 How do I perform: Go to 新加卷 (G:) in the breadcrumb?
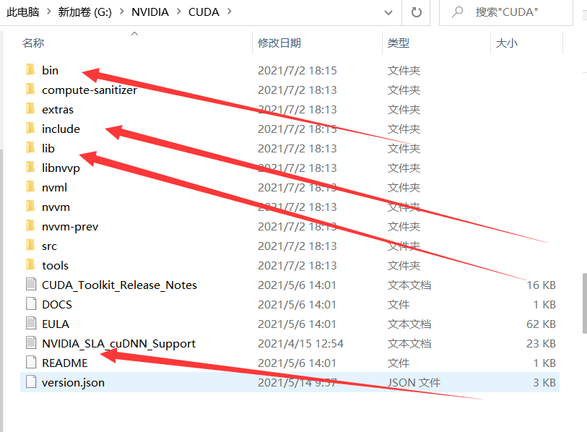(85, 12)
